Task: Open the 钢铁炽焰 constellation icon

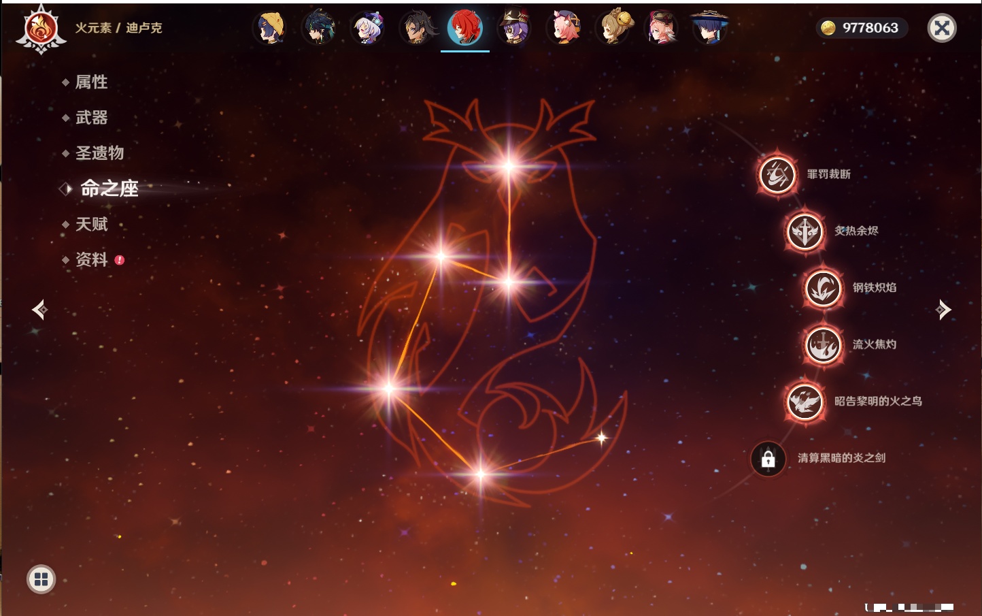Action: click(x=823, y=288)
